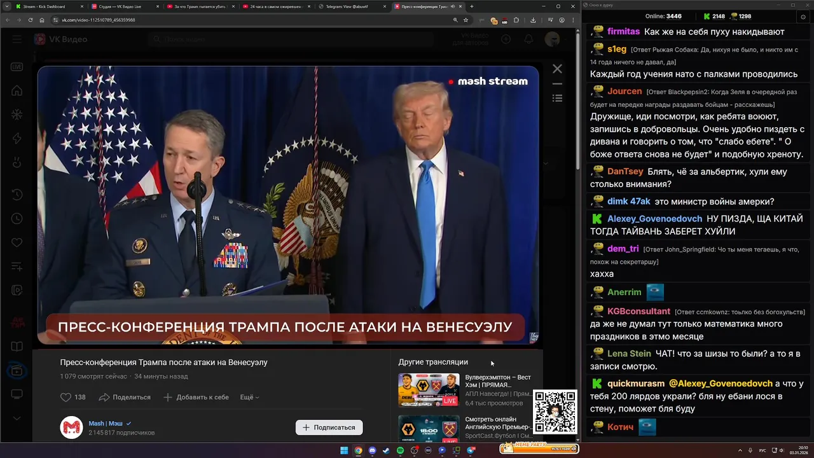Open browser extensions puzzle icon

click(517, 20)
